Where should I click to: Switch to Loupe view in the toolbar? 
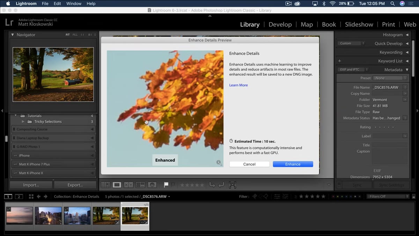(x=117, y=185)
